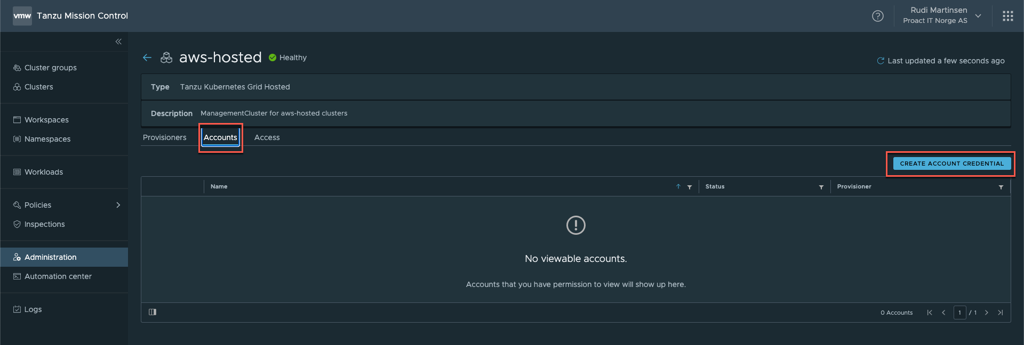This screenshot has width=1024, height=345.
Task: Sort accounts by Name column
Action: tap(219, 186)
